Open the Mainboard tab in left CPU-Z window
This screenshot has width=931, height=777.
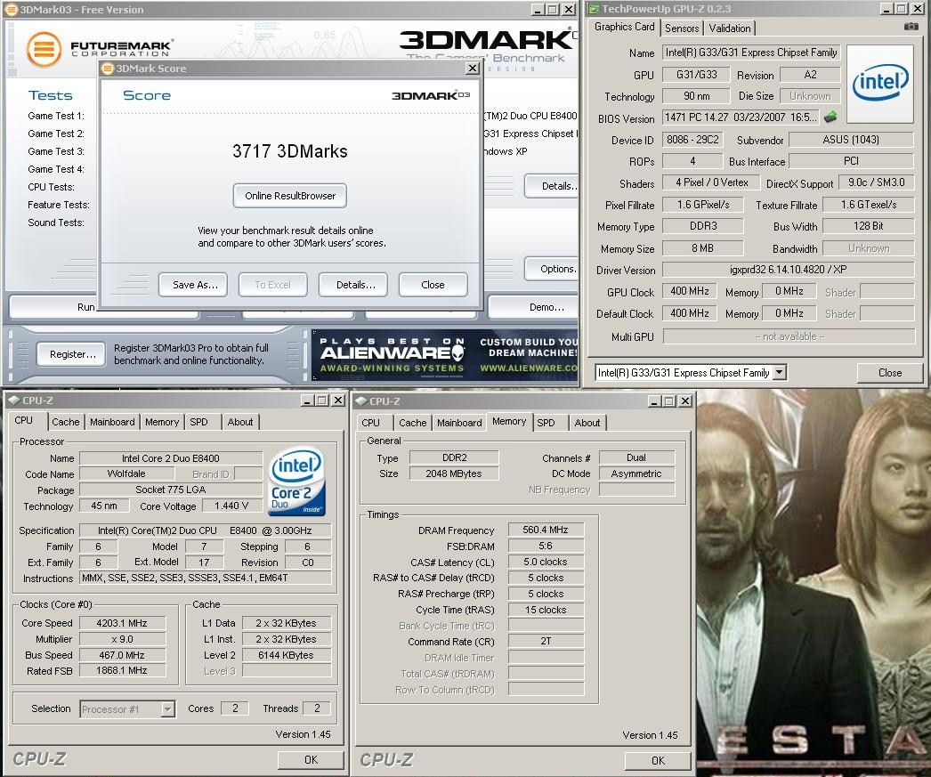[112, 422]
